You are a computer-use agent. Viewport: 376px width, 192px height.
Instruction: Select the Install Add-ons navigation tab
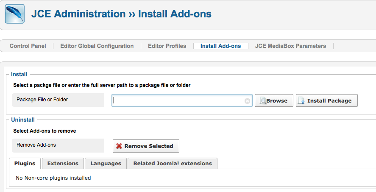[x=220, y=46]
